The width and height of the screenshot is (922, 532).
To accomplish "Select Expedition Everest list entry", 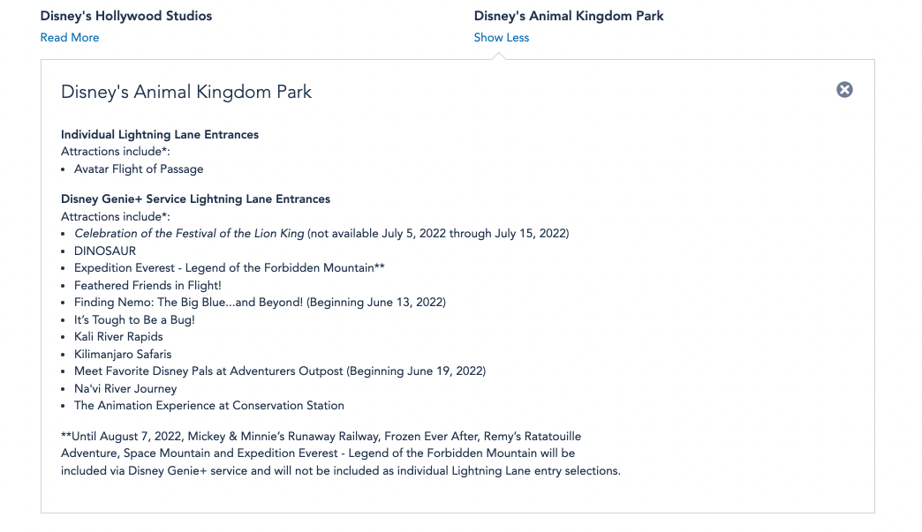I will (x=229, y=268).
